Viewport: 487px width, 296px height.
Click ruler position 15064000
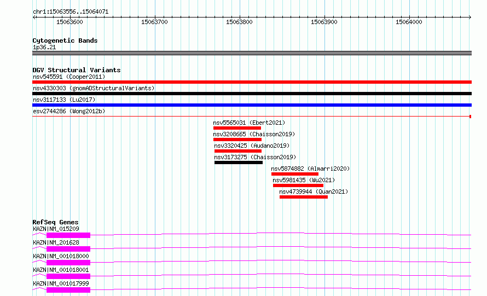[409, 22]
